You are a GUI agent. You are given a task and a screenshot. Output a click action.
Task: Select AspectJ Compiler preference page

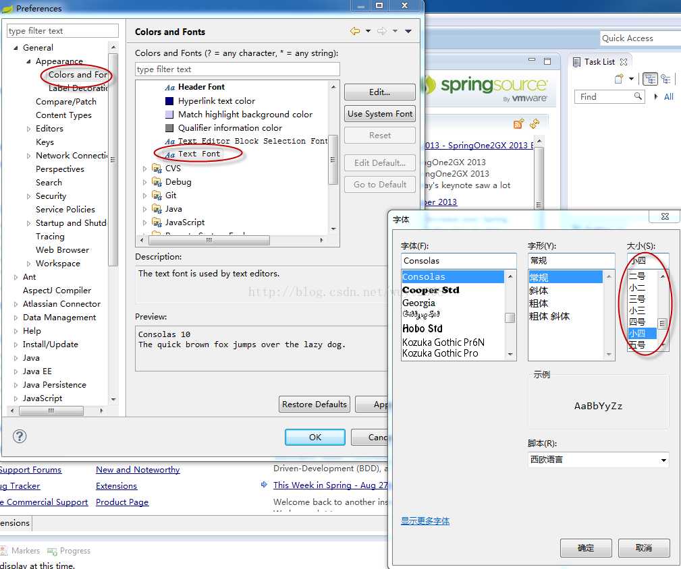57,290
